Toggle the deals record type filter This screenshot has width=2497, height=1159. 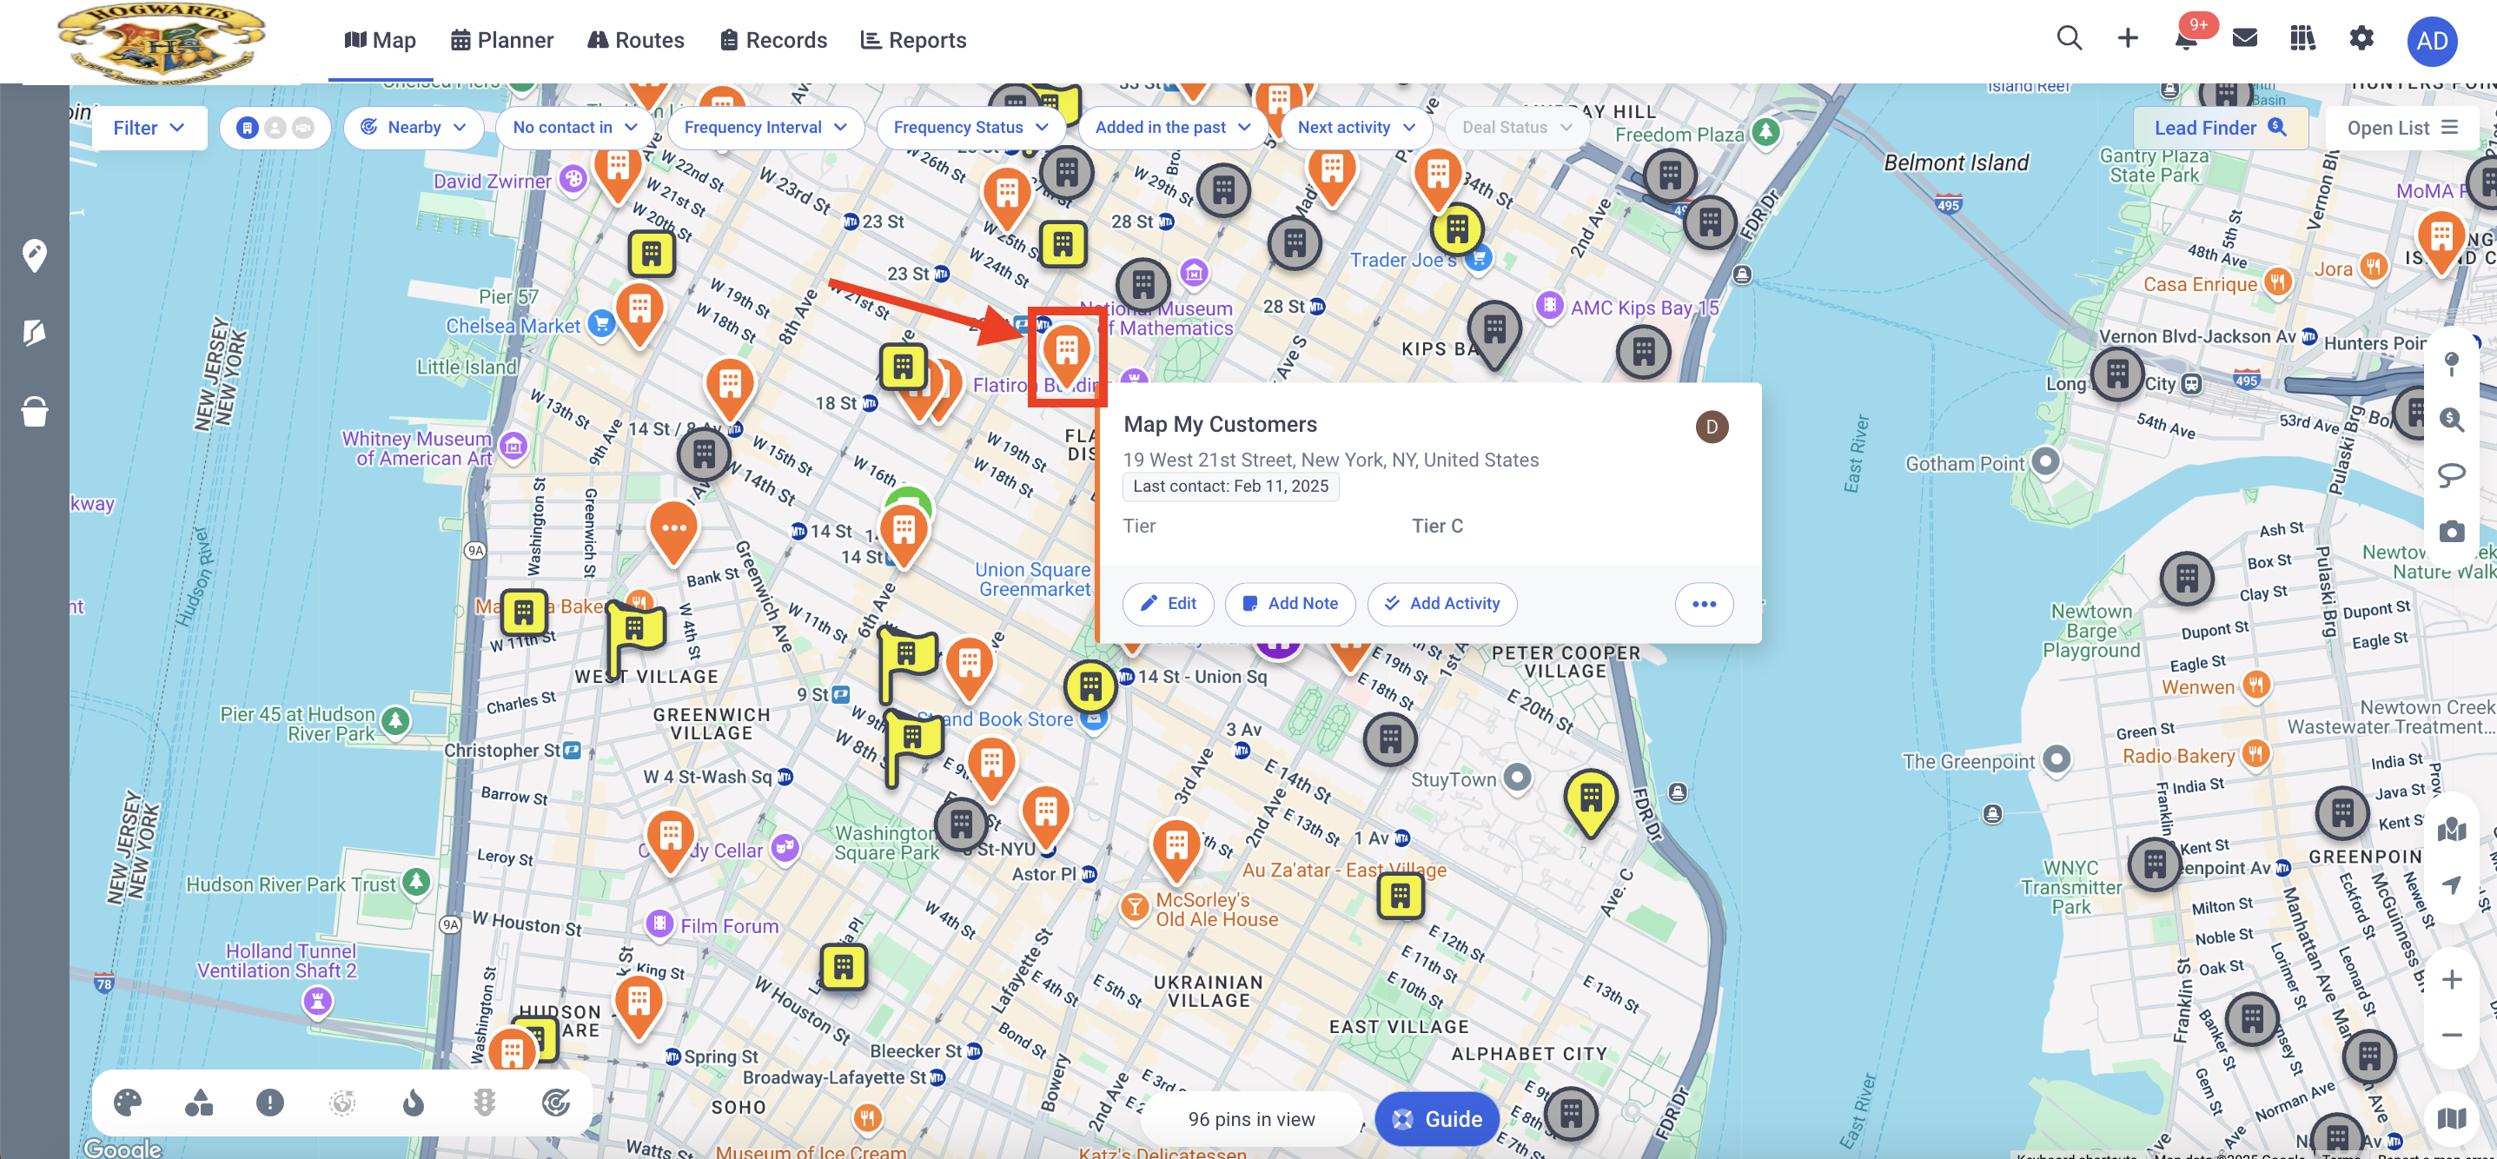(x=303, y=128)
